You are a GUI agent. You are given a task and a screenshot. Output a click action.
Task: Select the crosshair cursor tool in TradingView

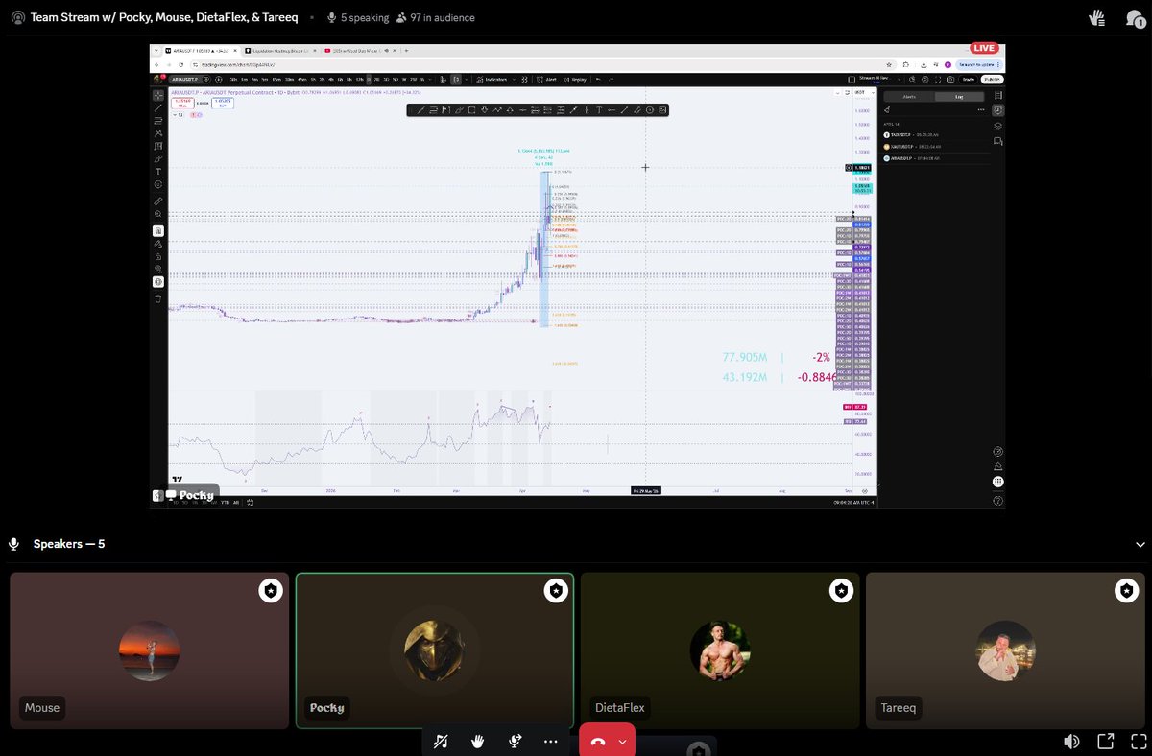tap(157, 95)
